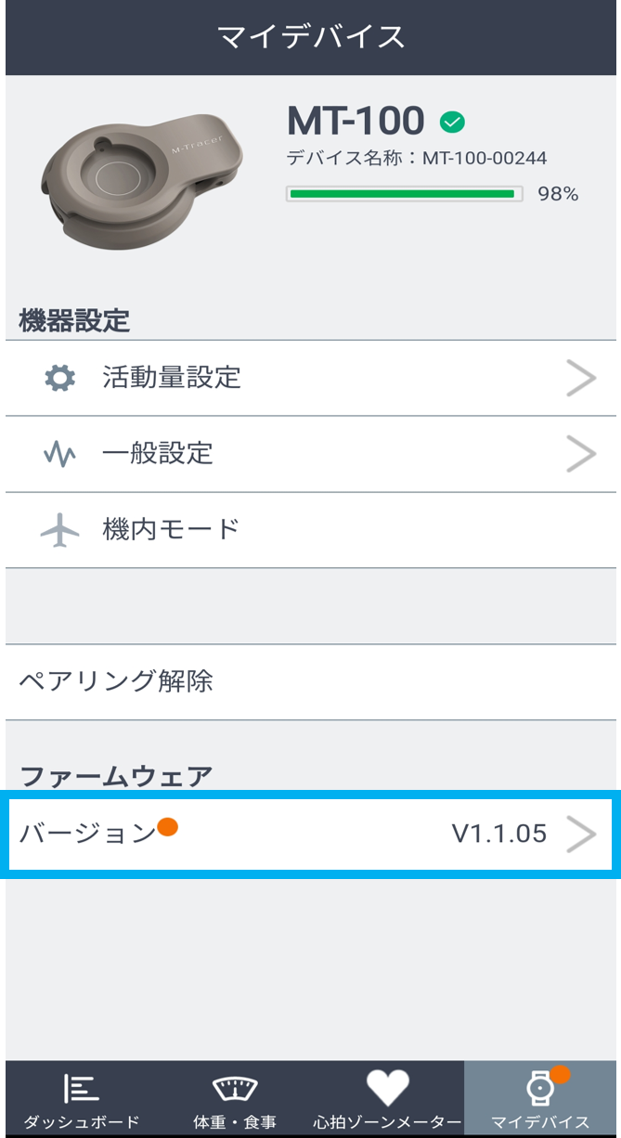Tap the weight scale icon
Screen dimensions: 621x1138
tap(235, 1088)
